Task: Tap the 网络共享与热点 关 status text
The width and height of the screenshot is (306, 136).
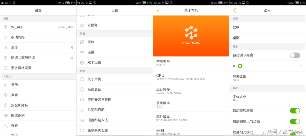Action: pyautogui.click(x=72, y=58)
